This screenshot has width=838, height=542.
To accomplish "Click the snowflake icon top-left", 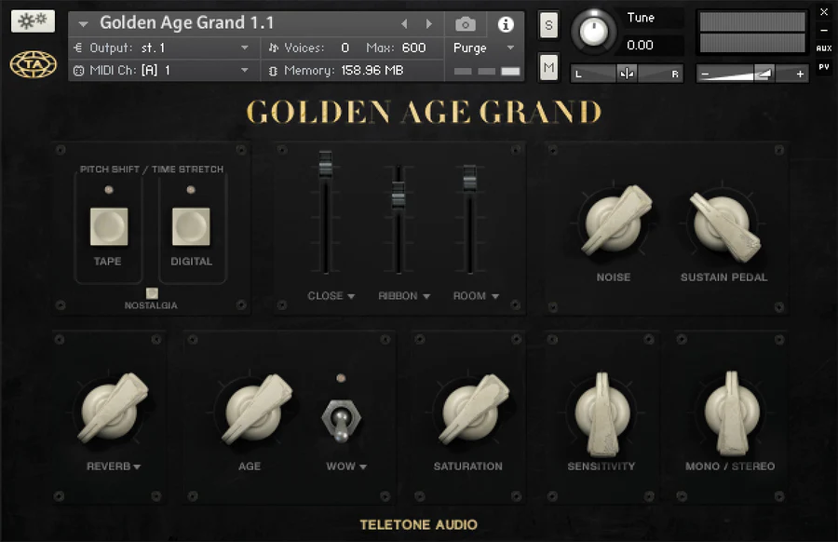I will point(31,19).
